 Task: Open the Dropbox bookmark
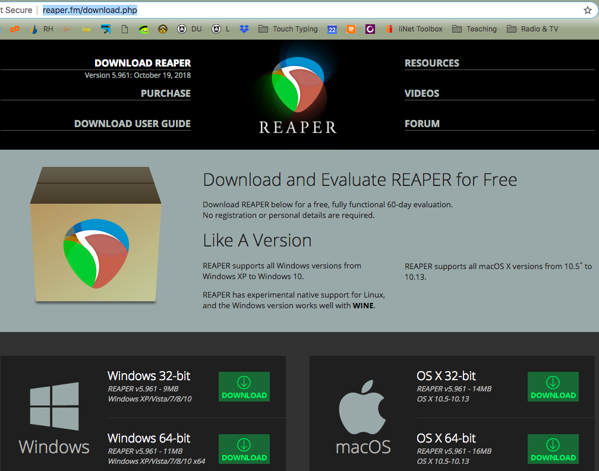(x=244, y=29)
